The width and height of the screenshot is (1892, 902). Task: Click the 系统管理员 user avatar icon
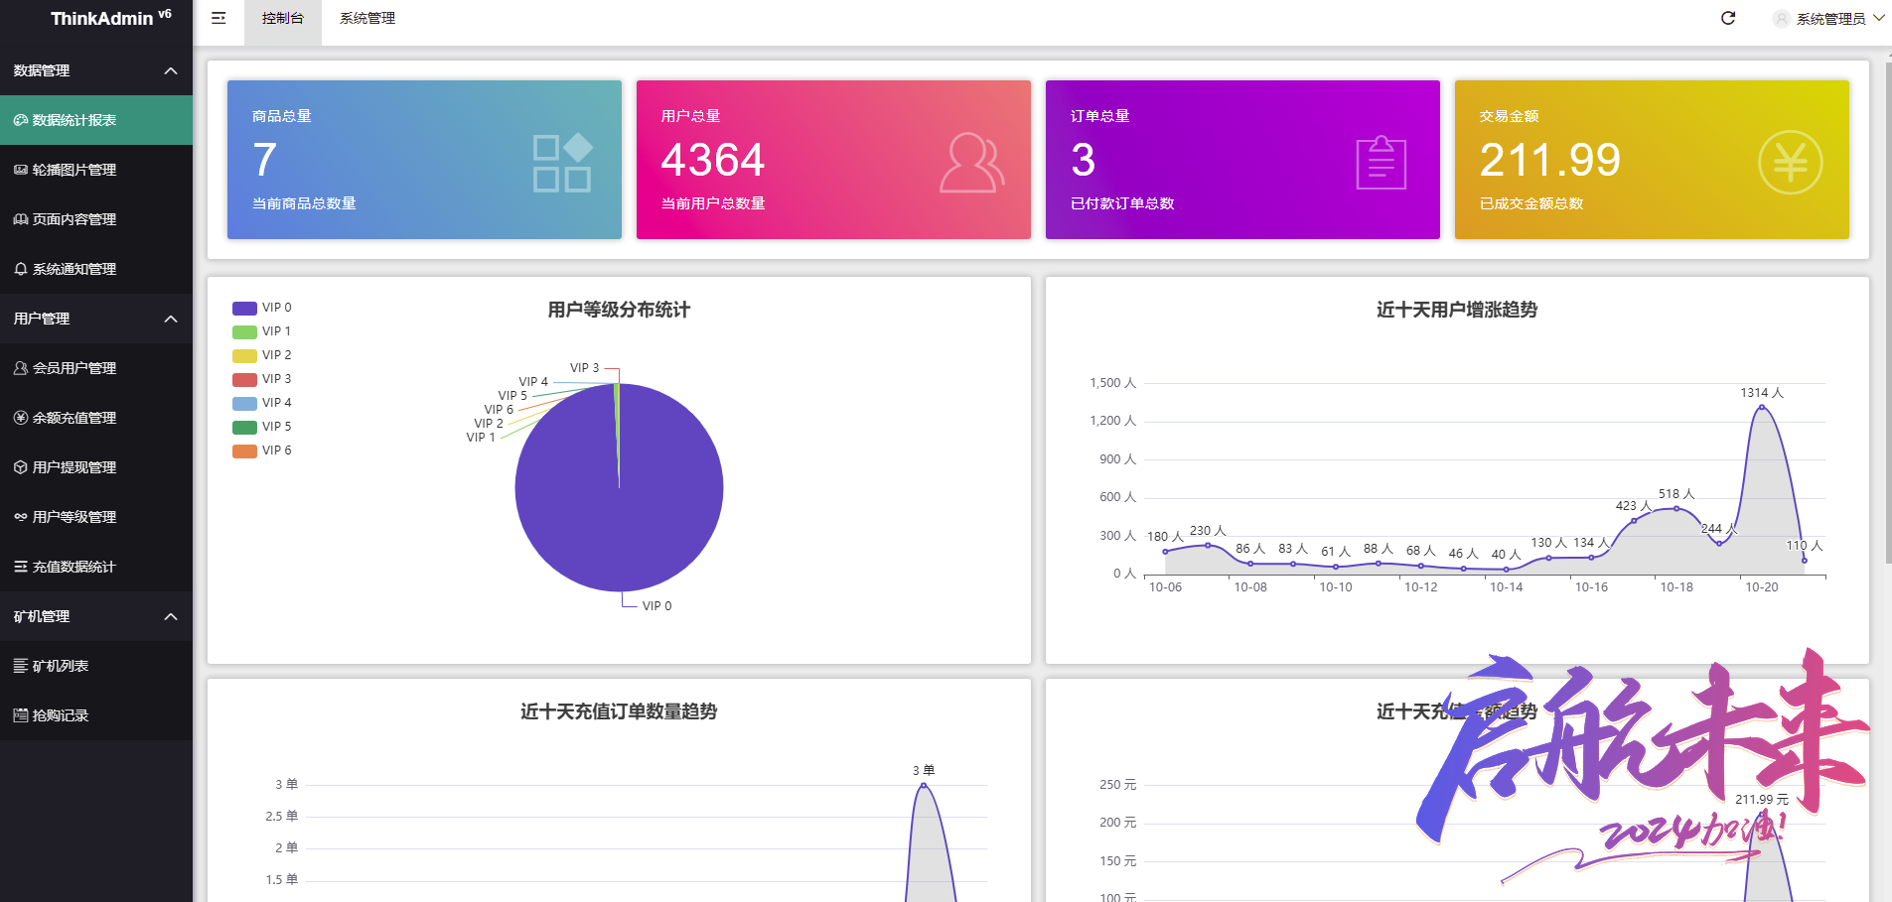[1782, 19]
